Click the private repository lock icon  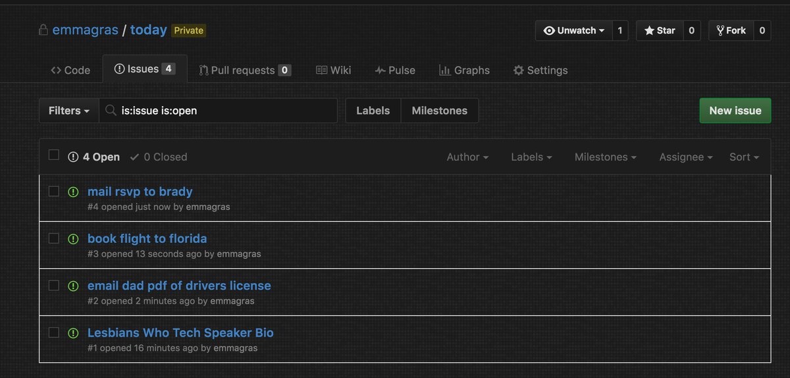point(43,30)
